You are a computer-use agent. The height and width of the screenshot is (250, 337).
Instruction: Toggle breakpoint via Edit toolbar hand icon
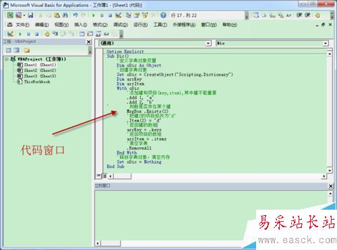317,15
